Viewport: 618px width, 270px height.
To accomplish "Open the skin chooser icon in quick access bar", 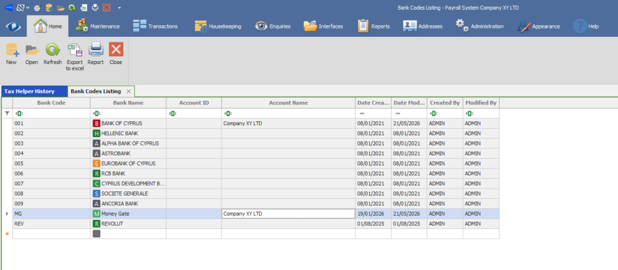I will [x=21, y=7].
